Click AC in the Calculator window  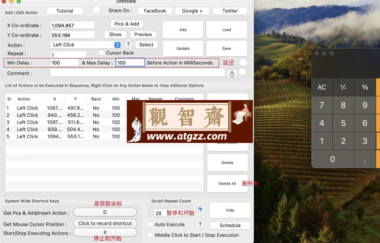pyautogui.click(x=322, y=87)
